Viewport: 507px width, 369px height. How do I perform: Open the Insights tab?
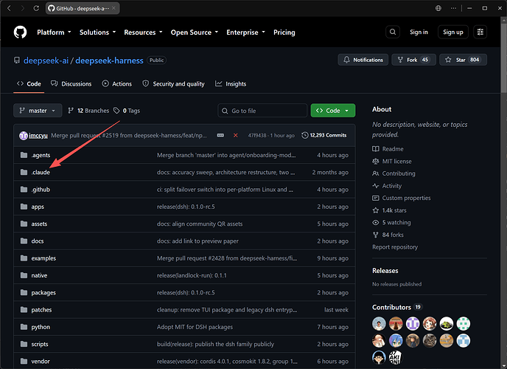click(x=231, y=84)
